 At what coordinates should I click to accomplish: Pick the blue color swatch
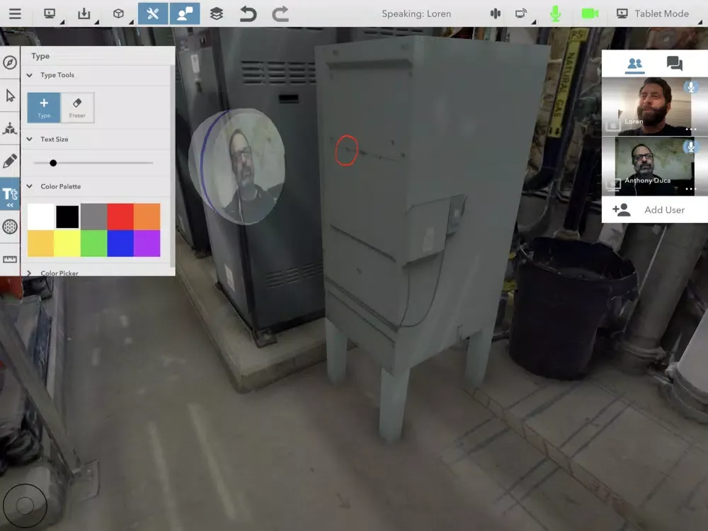120,244
